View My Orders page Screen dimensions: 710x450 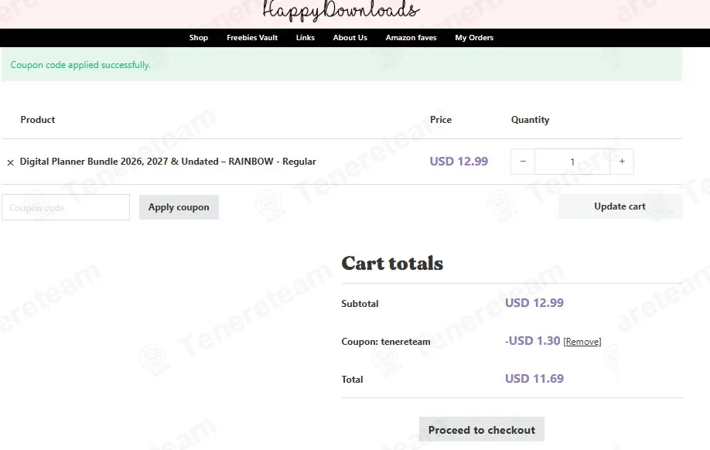coord(474,38)
